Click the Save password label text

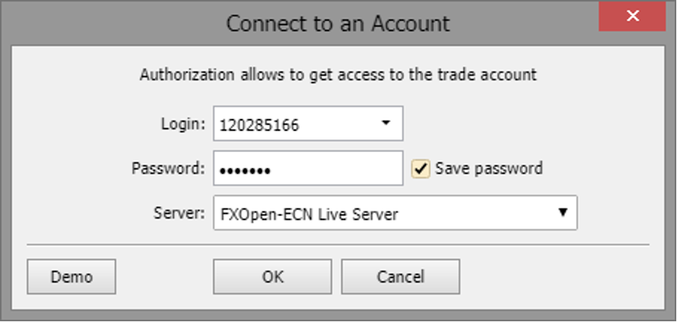[488, 168]
